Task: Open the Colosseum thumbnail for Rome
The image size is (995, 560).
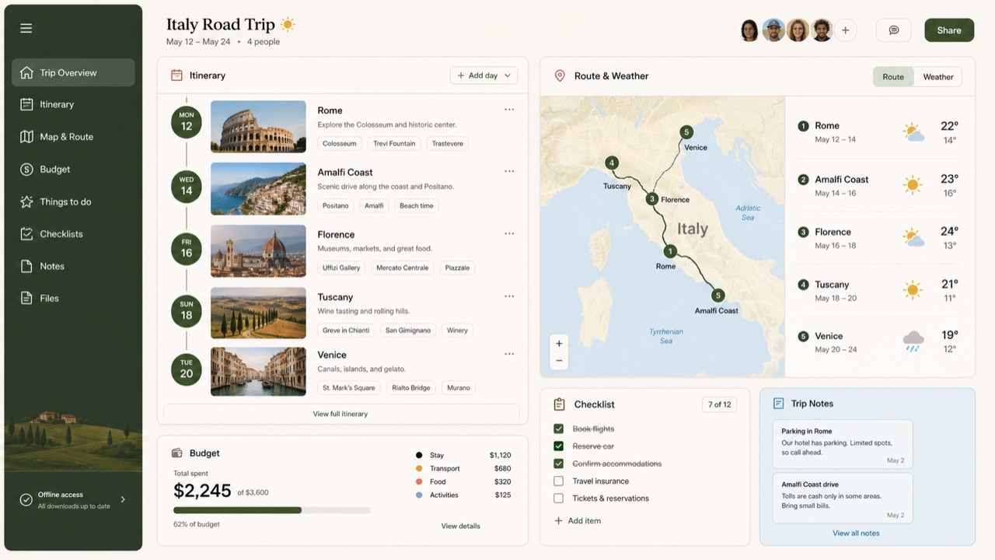Action: coord(258,127)
